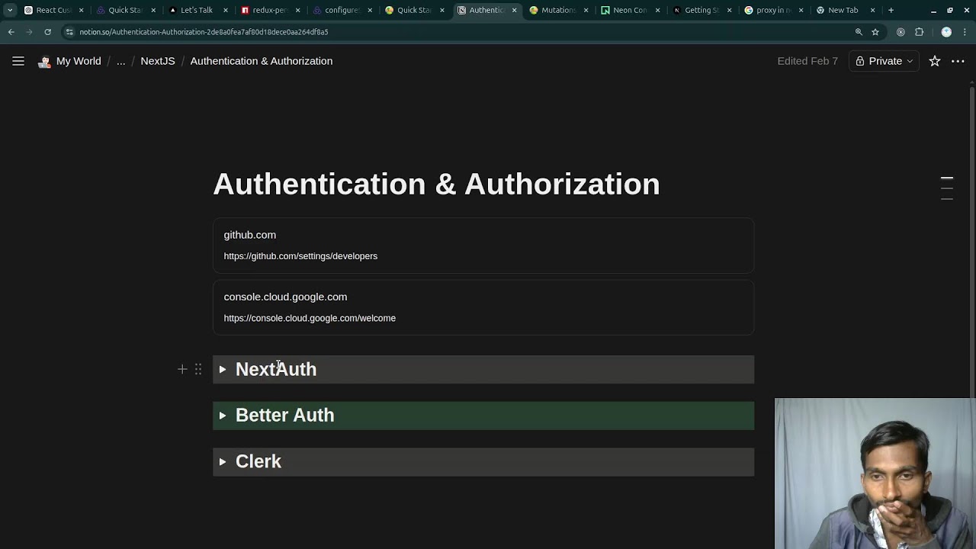Close the proxy in Google search tab
976x549 pixels.
[801, 10]
